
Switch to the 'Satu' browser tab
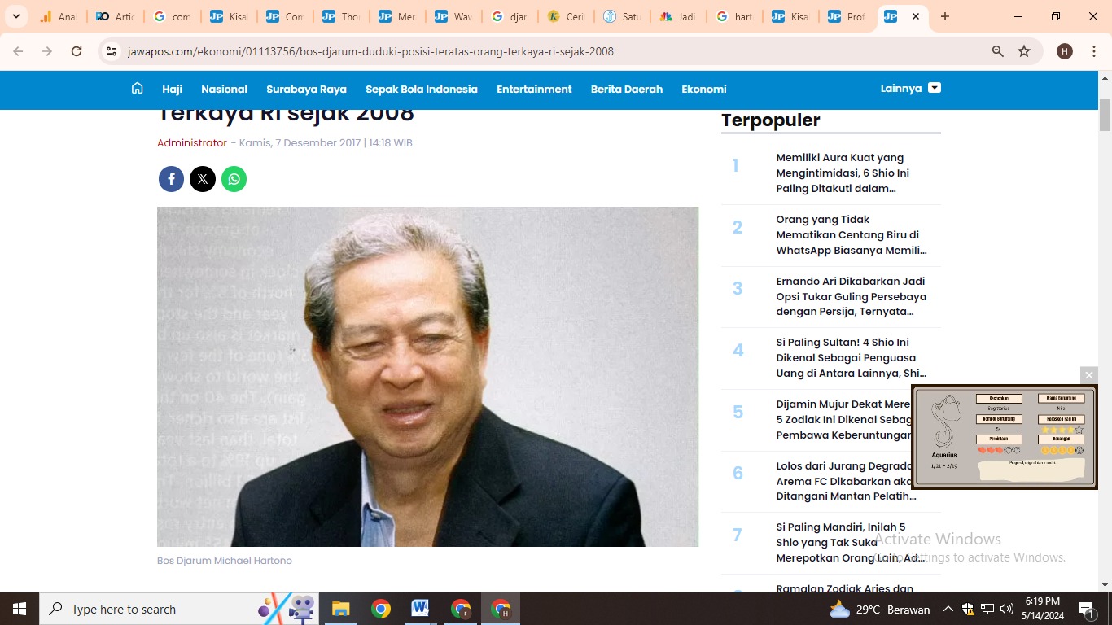click(x=621, y=16)
